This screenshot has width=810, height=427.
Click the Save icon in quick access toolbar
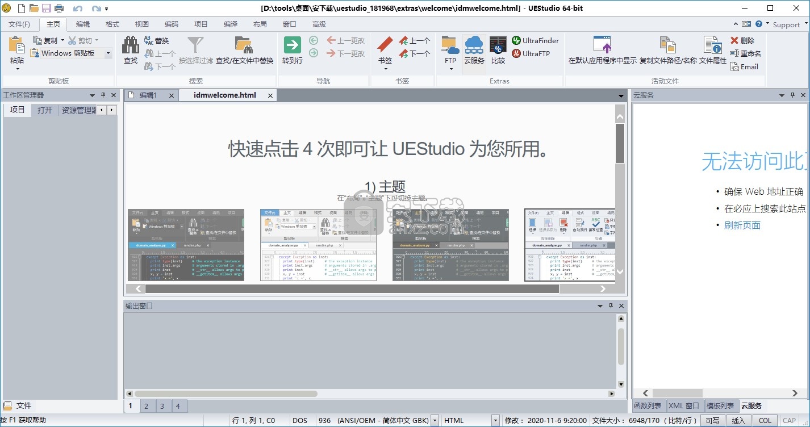tap(47, 8)
